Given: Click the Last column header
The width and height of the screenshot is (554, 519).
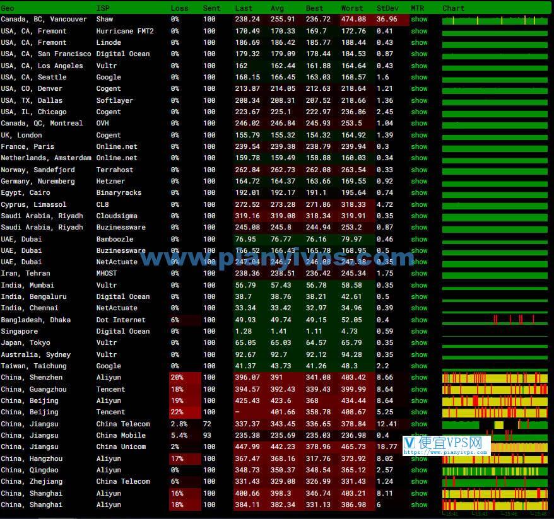Looking at the screenshot, I should (244, 8).
